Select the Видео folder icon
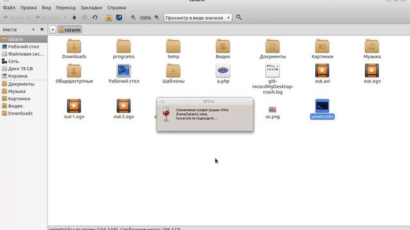Viewport: 410px width, 230px height. click(x=223, y=47)
